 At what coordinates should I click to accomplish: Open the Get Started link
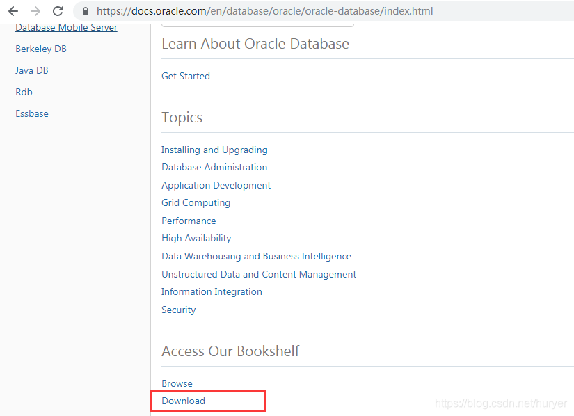coord(186,76)
